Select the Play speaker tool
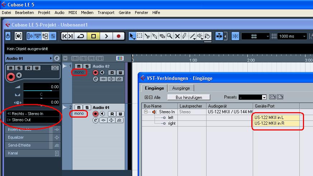 pos(200,36)
